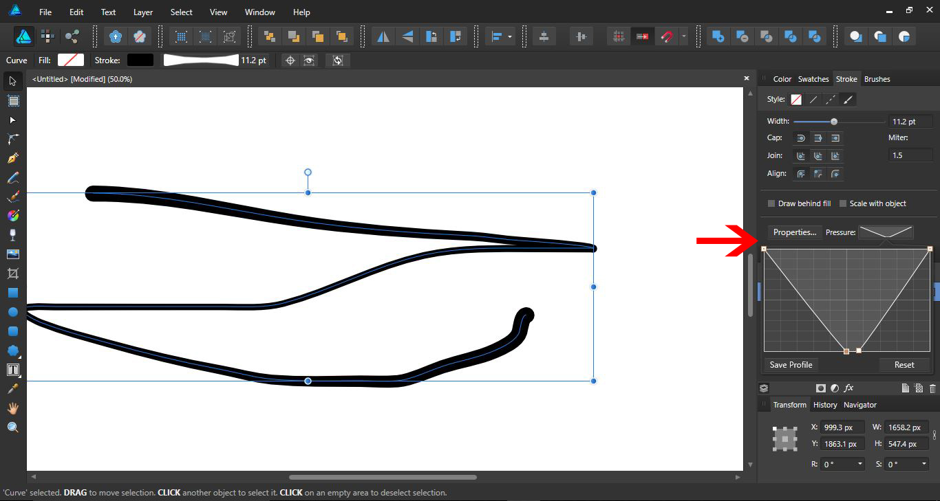
Task: Enable the Draw behind fill checkbox
Action: coord(771,203)
